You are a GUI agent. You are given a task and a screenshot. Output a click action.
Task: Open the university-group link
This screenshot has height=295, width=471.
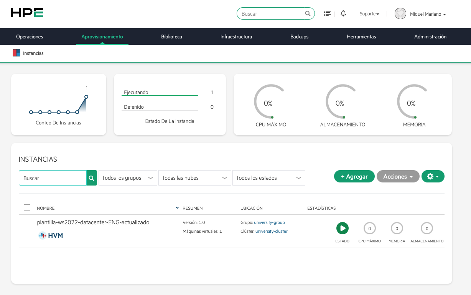click(x=269, y=222)
